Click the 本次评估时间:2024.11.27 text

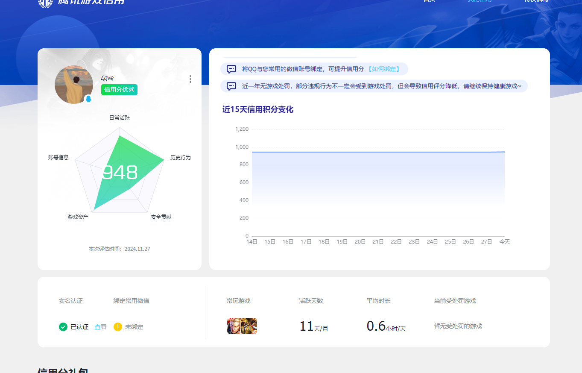pyautogui.click(x=119, y=249)
